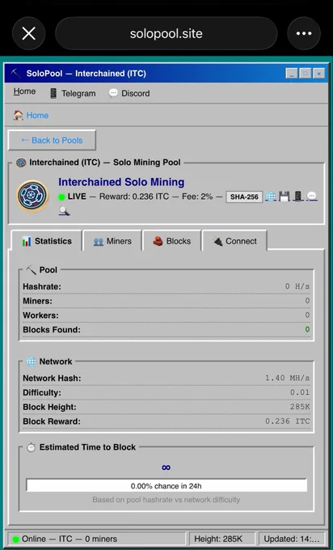Click the Interchained Solo Mining title

coord(121,182)
